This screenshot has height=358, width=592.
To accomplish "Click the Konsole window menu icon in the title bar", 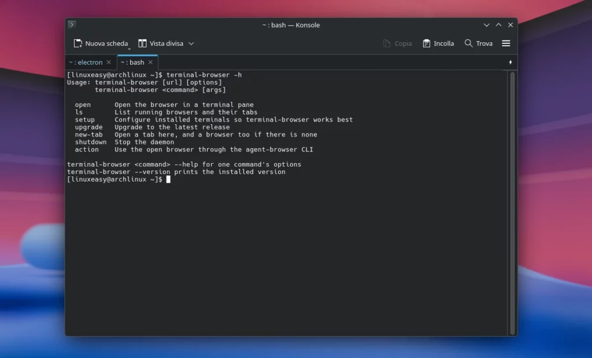I will click(x=72, y=24).
